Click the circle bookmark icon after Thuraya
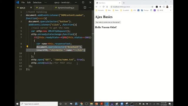The width and height of the screenshot is (188, 106). pyautogui.click(x=151, y=10)
